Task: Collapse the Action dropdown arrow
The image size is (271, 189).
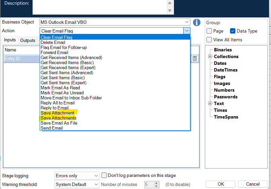Action: click(187, 31)
